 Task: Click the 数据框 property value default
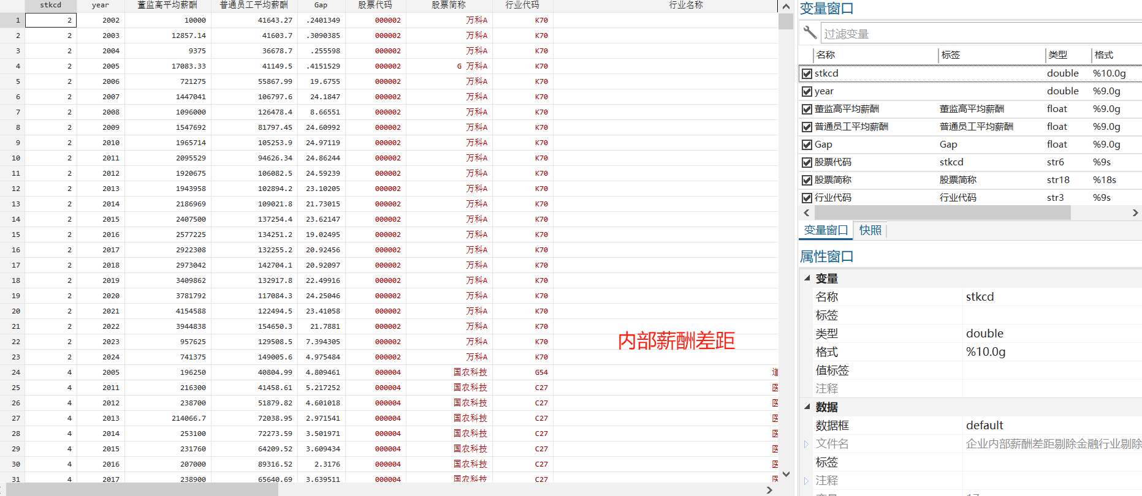click(x=984, y=426)
